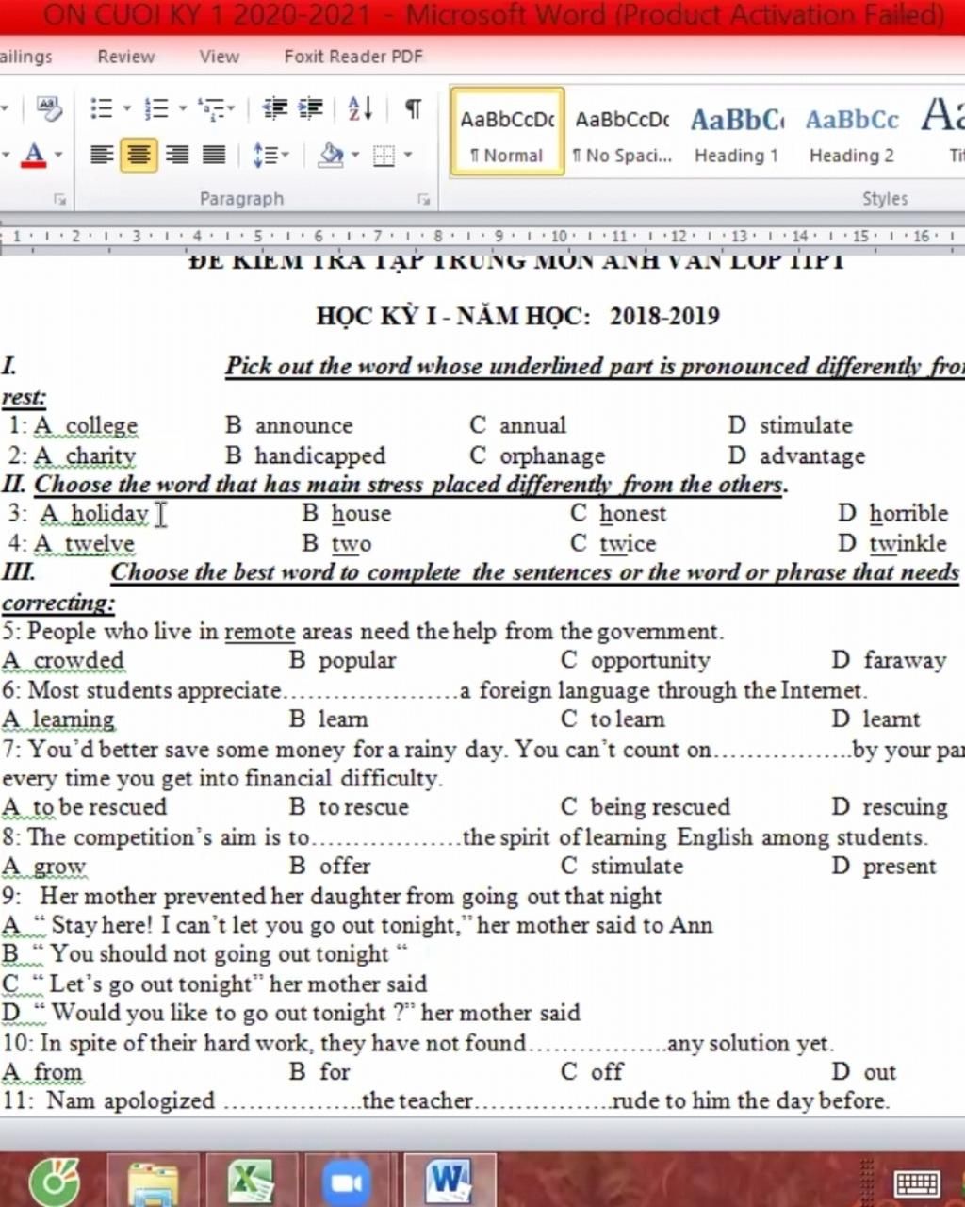Apply the red Font Color button

[34, 154]
